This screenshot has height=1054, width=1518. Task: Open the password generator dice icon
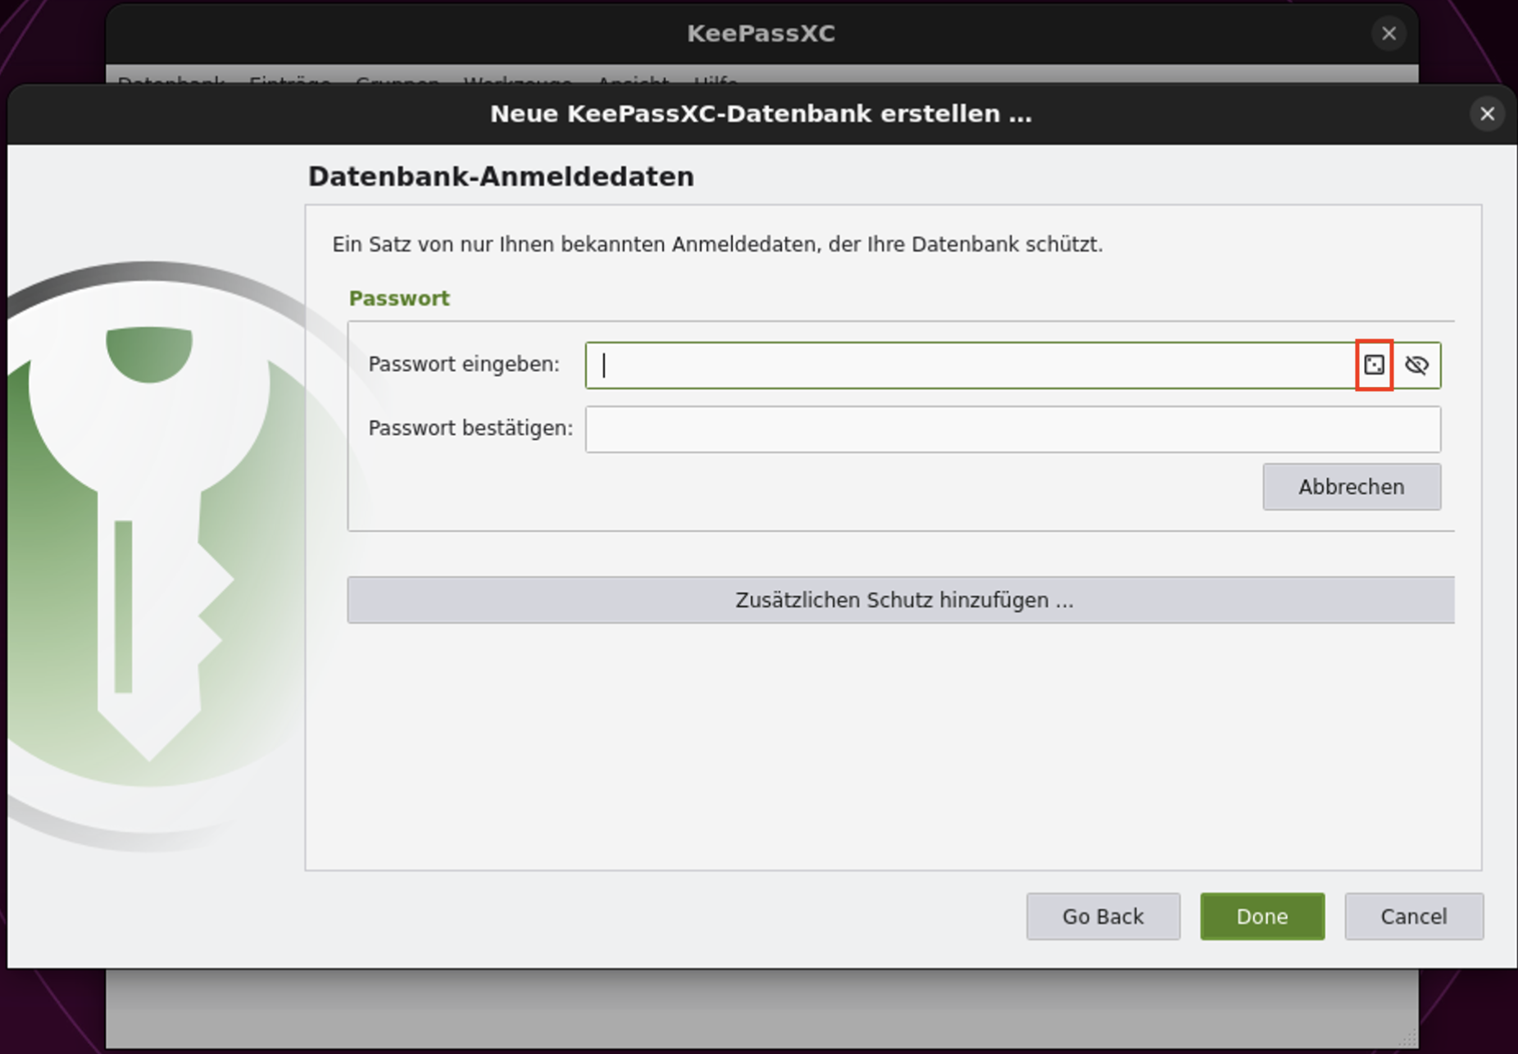click(1375, 365)
